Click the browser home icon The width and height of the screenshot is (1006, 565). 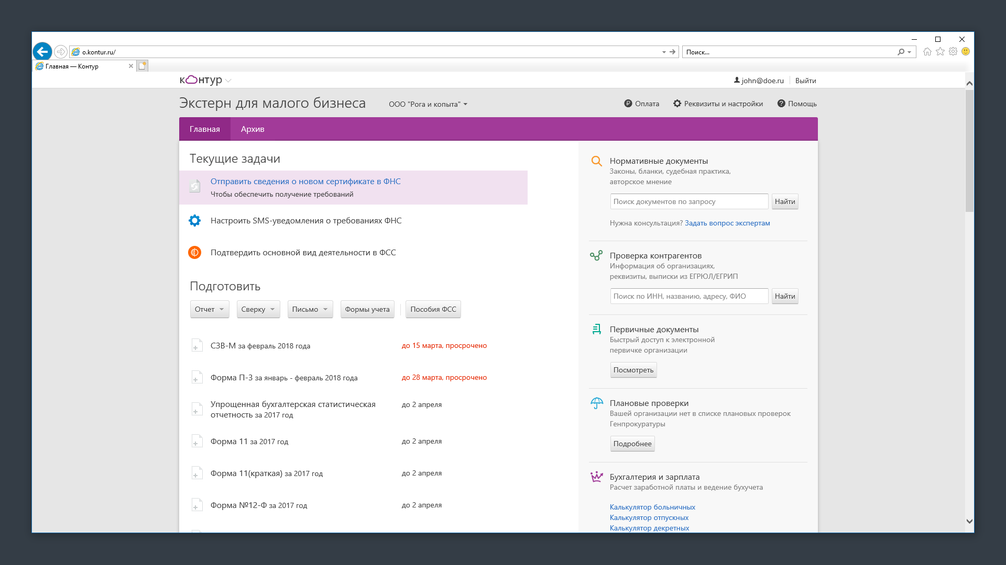[x=927, y=52]
